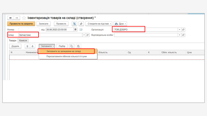The width and height of the screenshot is (207, 116).
Task: Click the forward navigation arrow
Action: coord(17,18)
